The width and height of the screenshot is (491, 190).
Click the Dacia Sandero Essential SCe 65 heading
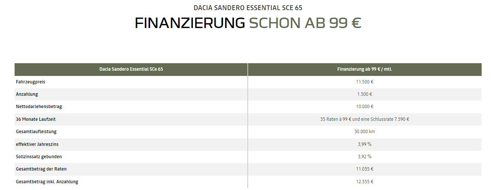[x=248, y=7]
